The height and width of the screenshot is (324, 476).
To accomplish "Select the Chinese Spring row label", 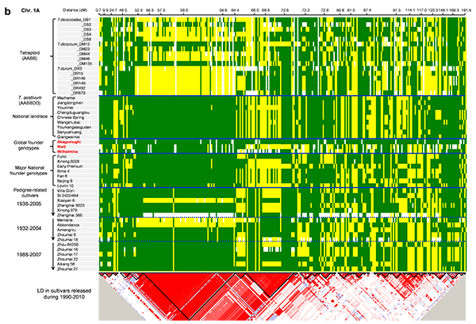I will 71,117.
